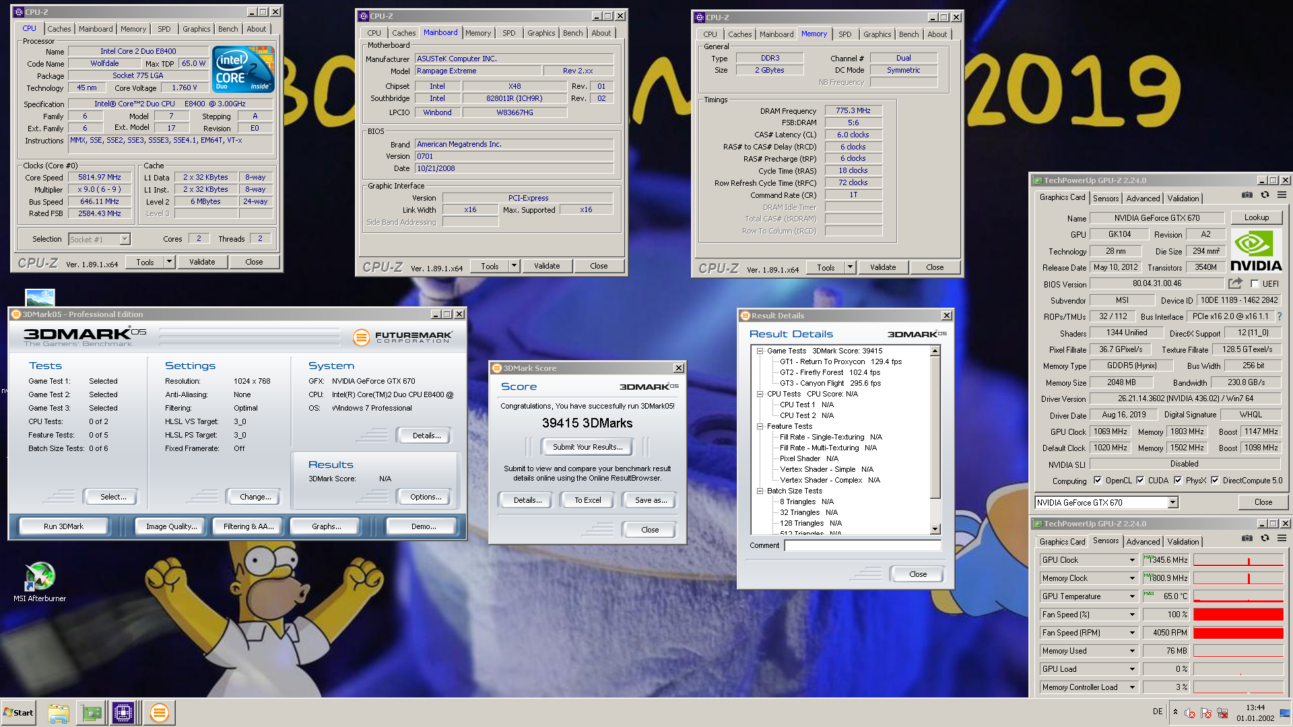Open Validation tab in GPU-Z Sensors window
The width and height of the screenshot is (1293, 727).
click(1183, 542)
